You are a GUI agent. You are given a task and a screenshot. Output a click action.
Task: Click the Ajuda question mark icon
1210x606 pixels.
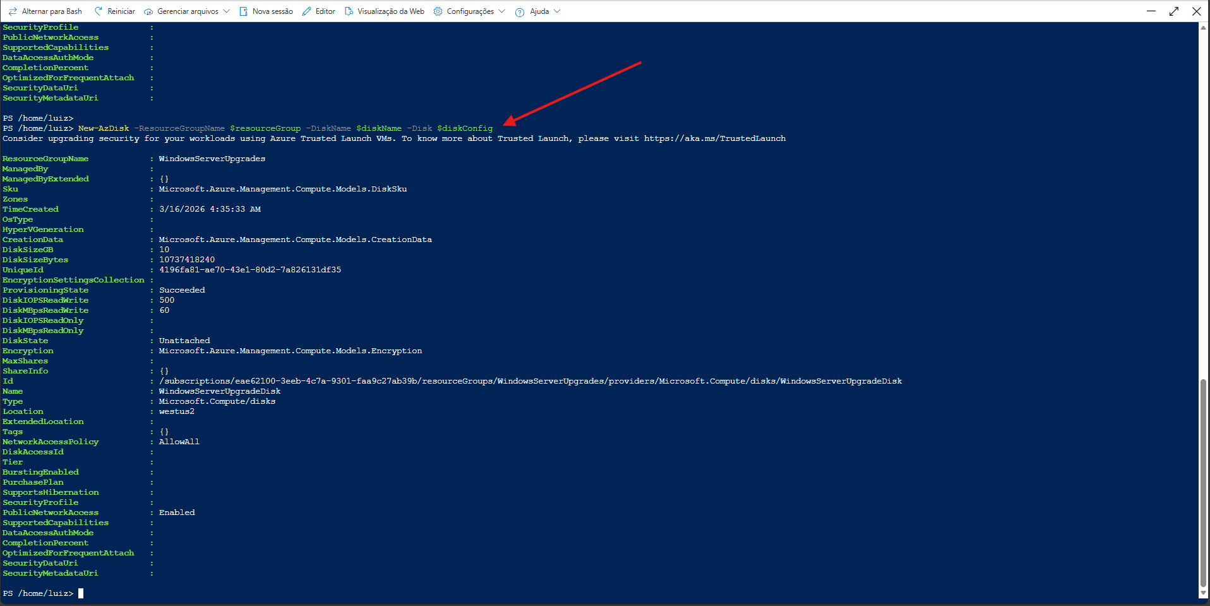click(520, 12)
